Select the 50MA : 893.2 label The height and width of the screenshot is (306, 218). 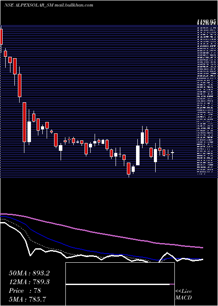(x=29, y=273)
